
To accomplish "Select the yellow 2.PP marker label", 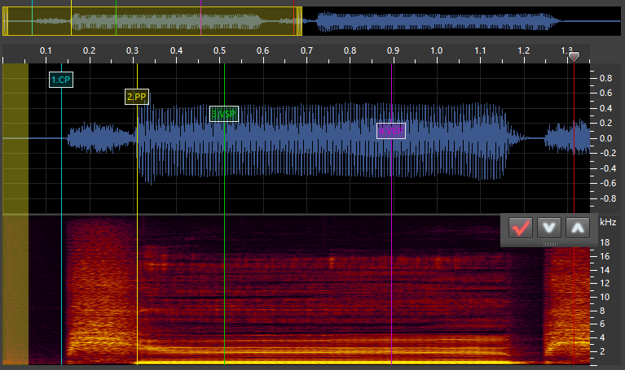I will (137, 97).
